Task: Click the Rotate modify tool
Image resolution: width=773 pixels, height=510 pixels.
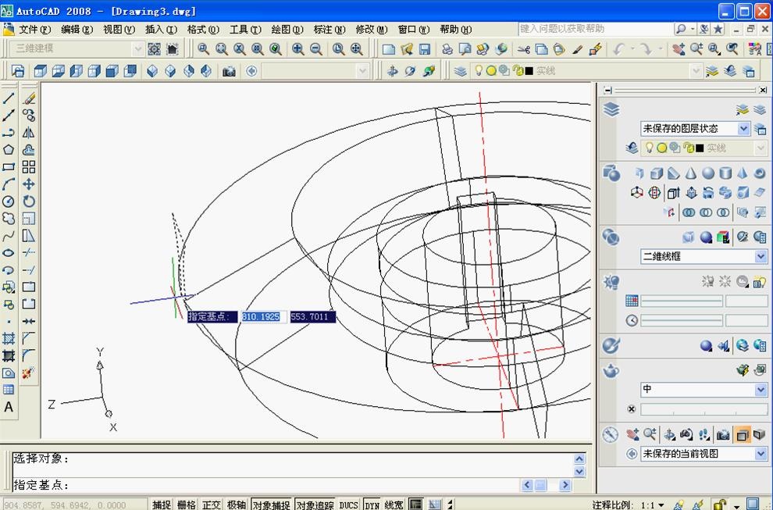Action: pos(29,202)
